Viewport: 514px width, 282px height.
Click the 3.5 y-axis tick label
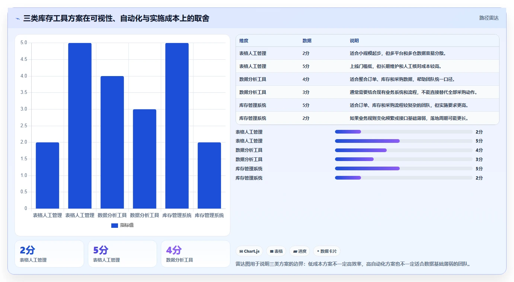(x=23, y=92)
